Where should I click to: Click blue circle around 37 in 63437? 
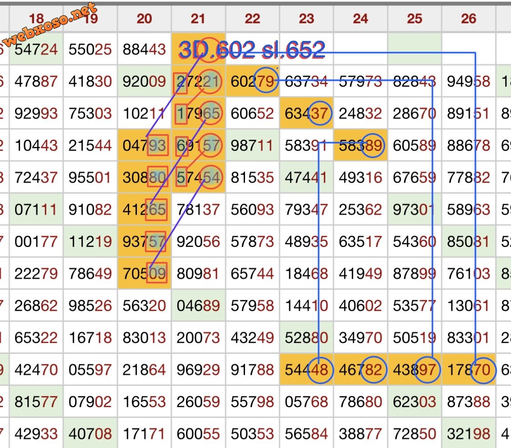[320, 113]
